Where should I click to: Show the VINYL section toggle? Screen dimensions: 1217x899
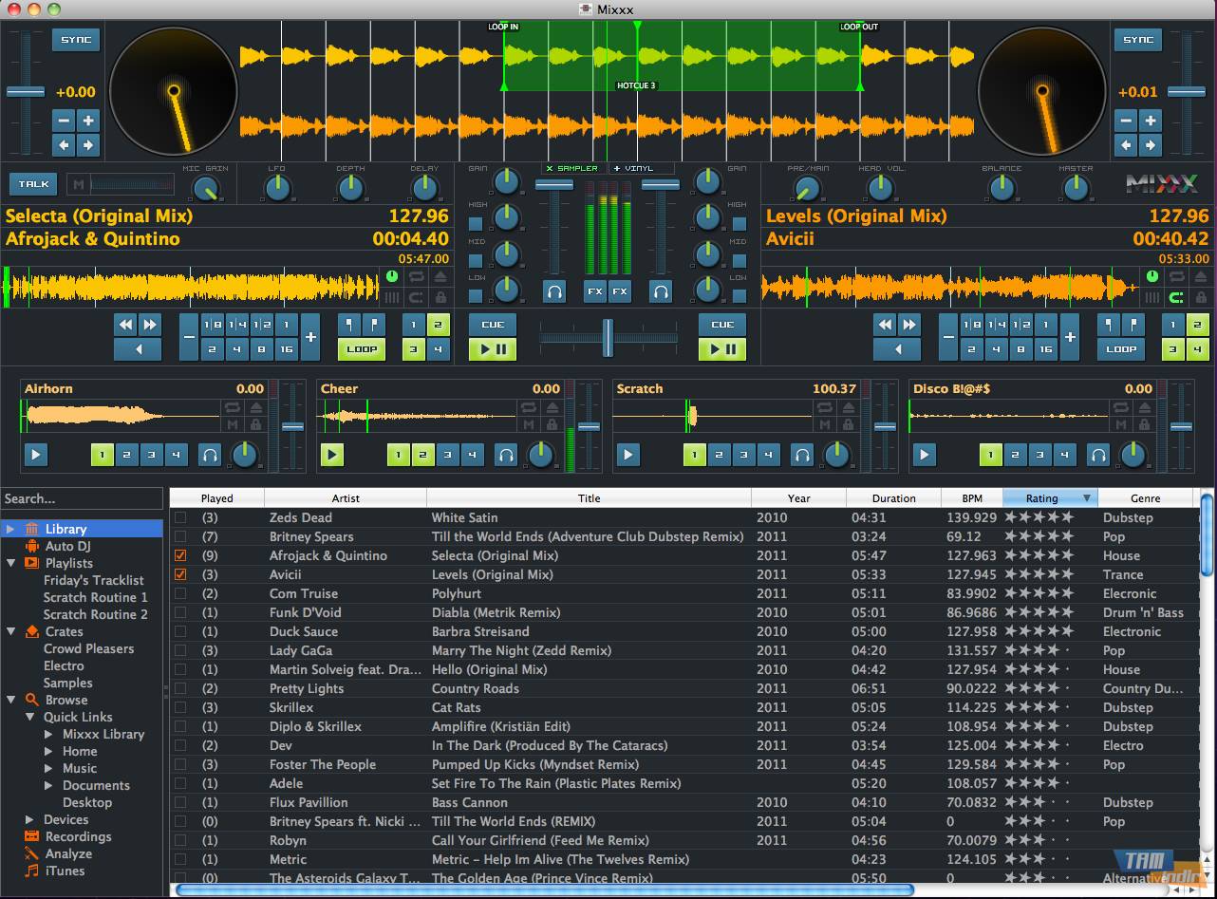pyautogui.click(x=642, y=168)
